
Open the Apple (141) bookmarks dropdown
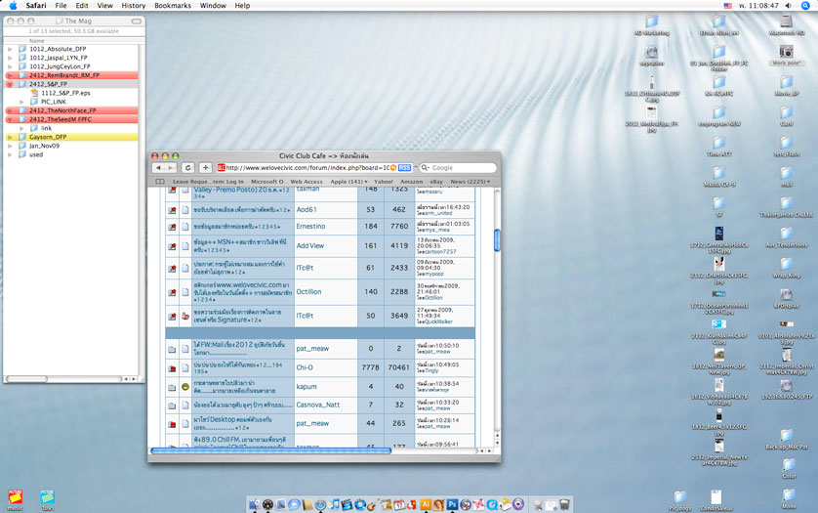[348, 182]
